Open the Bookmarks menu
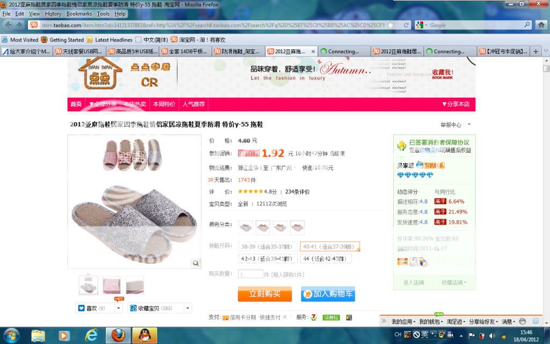 (x=79, y=13)
